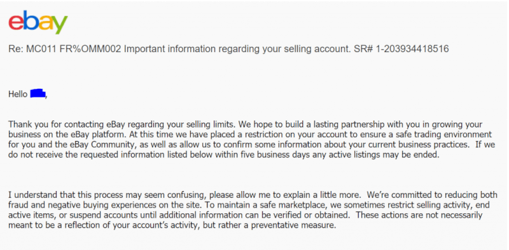
Task: Click the email subject line starting with Re: MC011
Action: (228, 49)
